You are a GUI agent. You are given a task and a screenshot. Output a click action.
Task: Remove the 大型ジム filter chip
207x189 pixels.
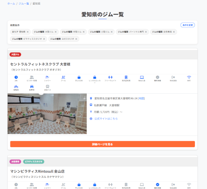(x=56, y=32)
